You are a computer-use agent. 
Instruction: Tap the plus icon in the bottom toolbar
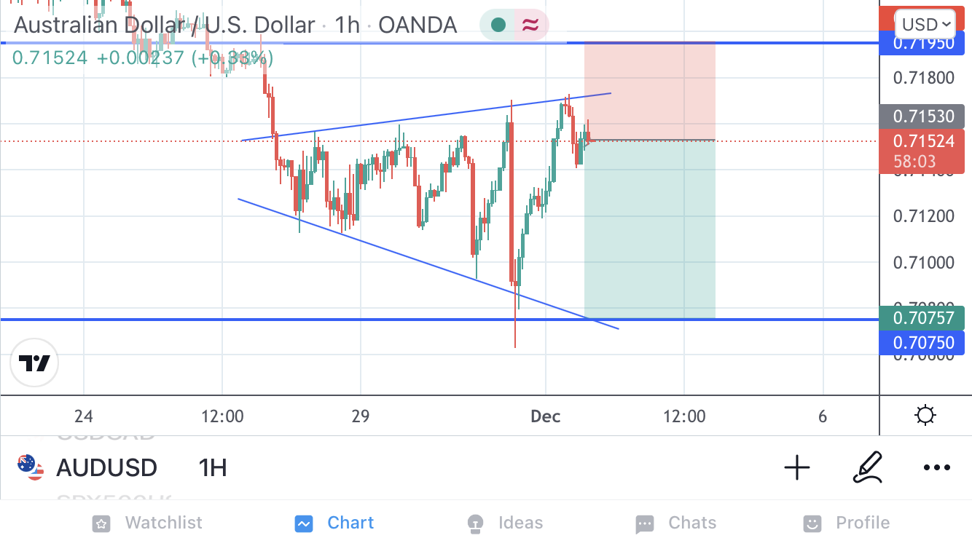click(797, 467)
